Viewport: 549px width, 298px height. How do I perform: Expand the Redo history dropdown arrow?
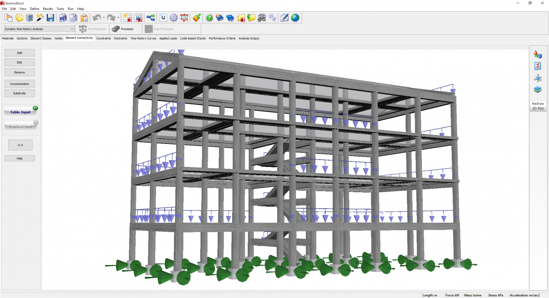[x=118, y=18]
